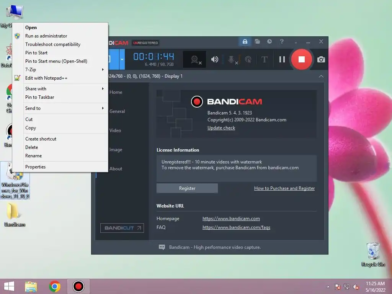Open the Home section in Bandicam sidebar
Image resolution: width=392 pixels, height=294 pixels.
(x=116, y=92)
